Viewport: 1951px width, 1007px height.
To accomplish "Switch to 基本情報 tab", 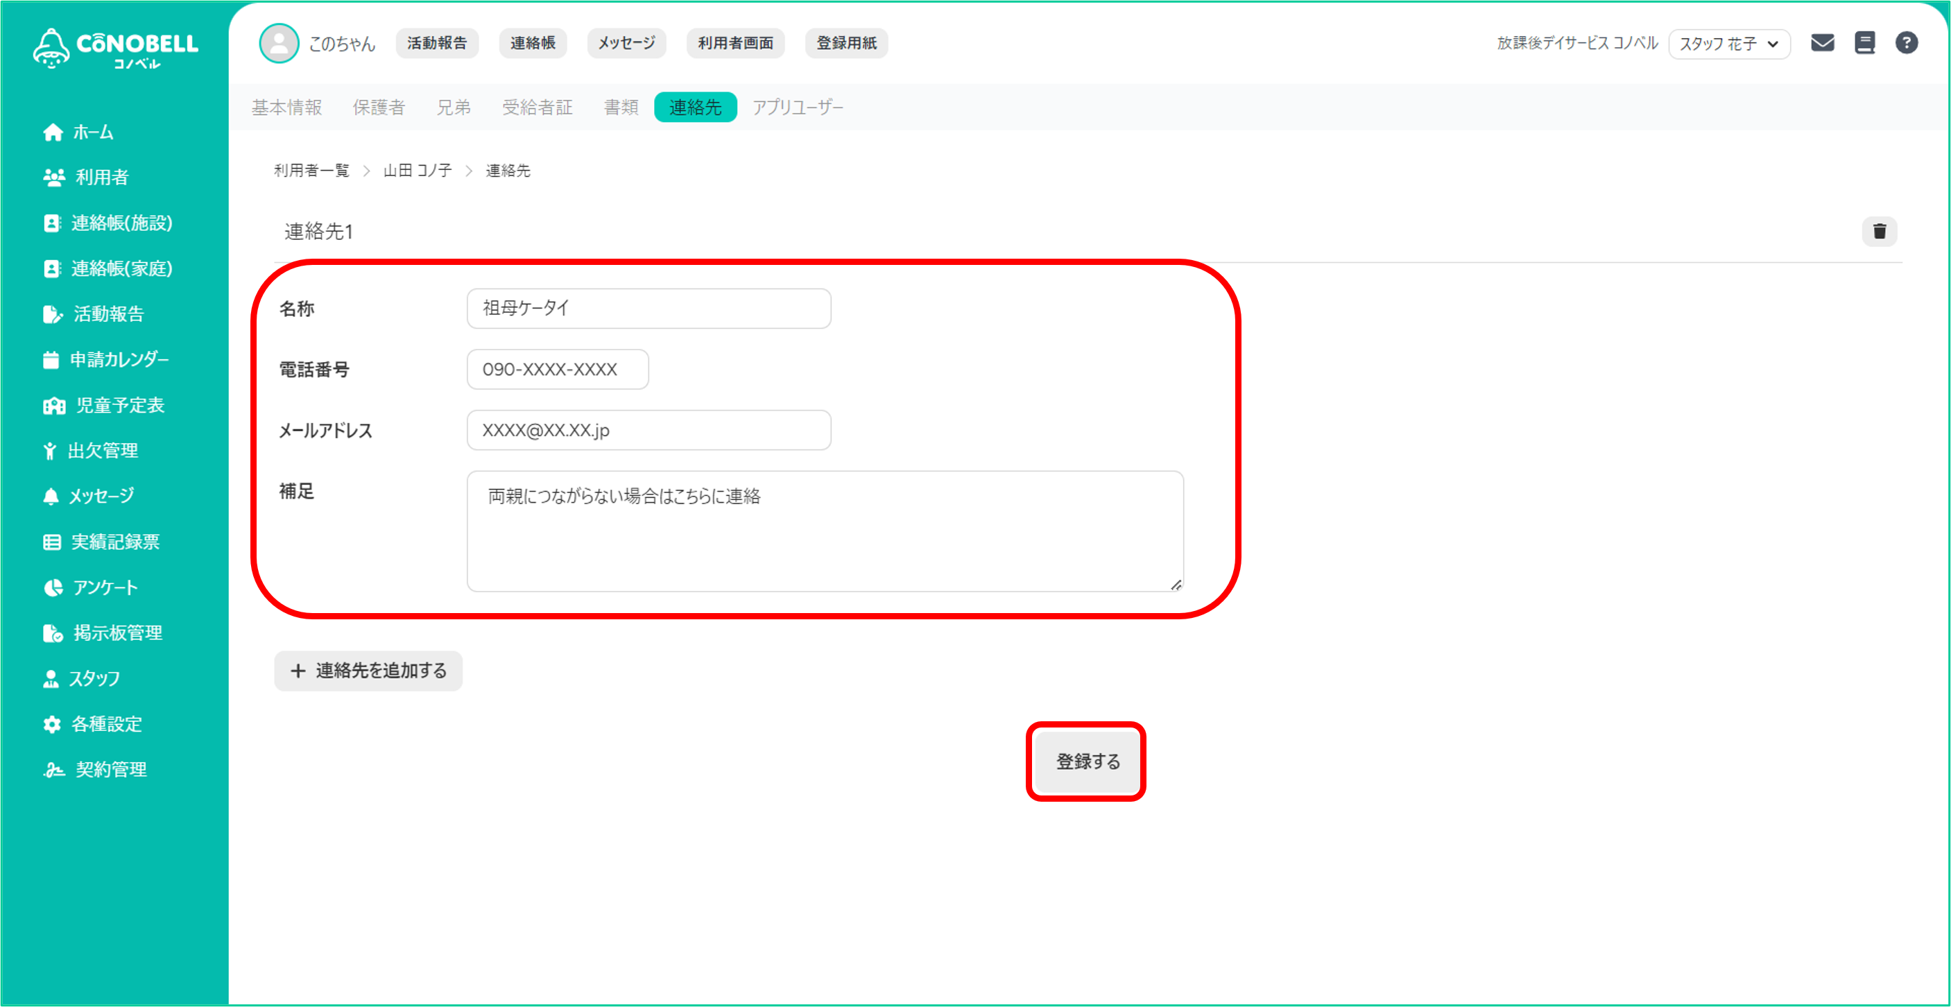I will click(286, 107).
